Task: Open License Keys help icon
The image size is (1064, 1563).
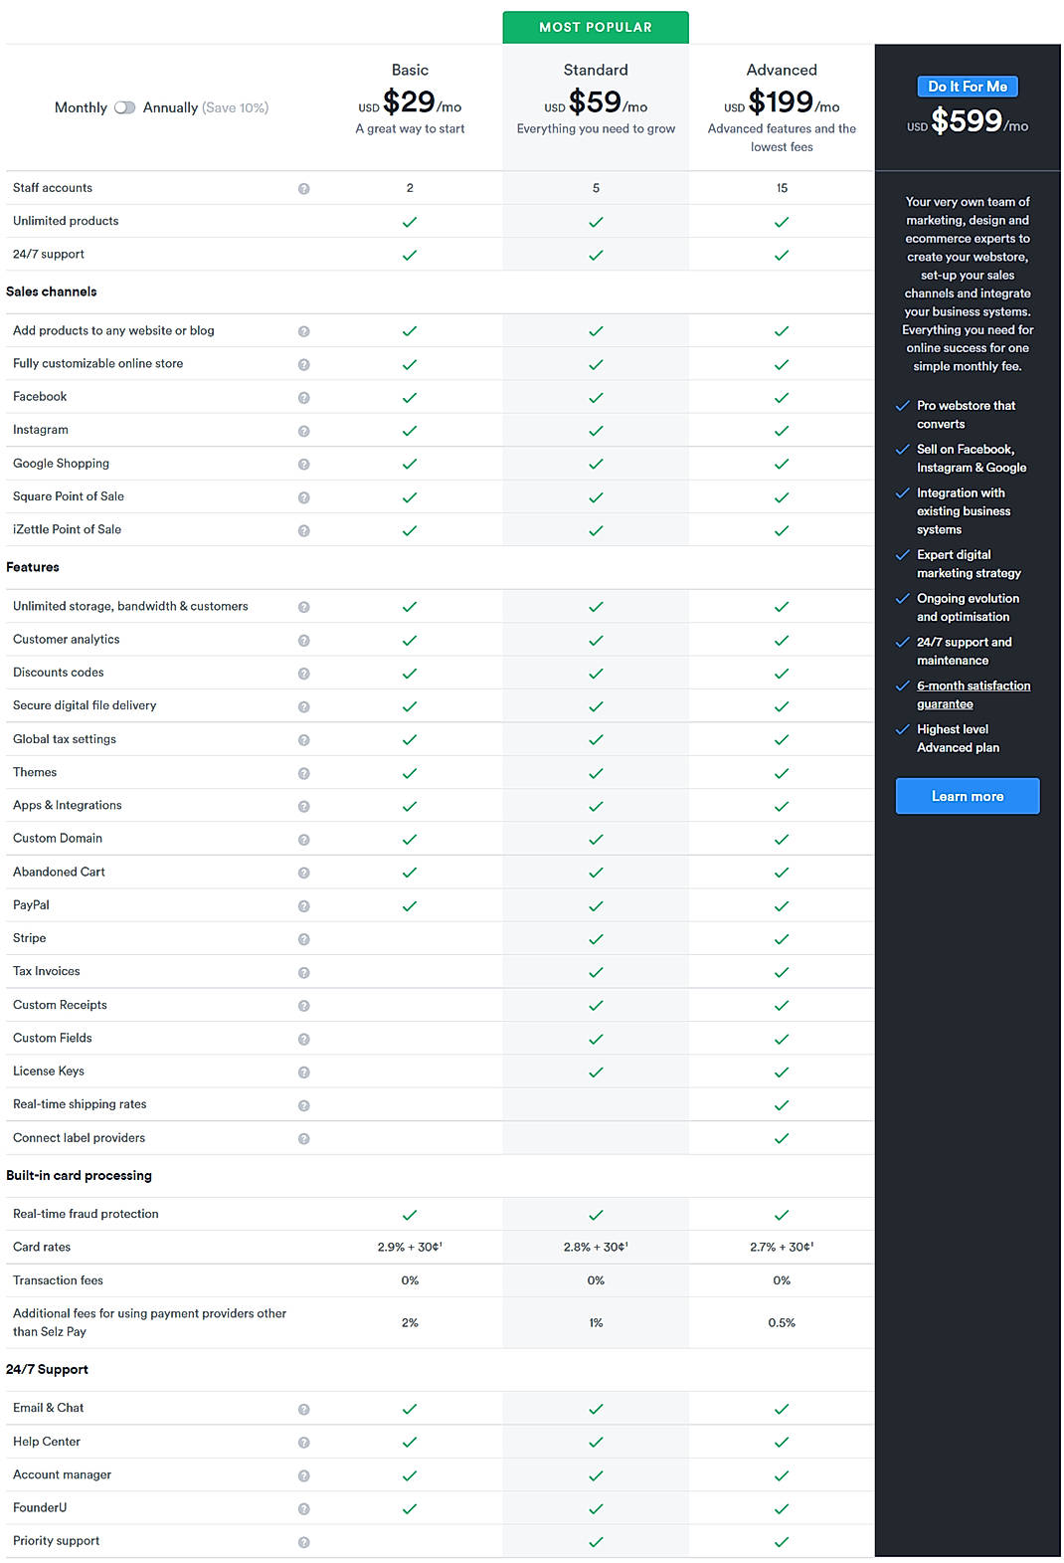Action: click(x=304, y=1073)
